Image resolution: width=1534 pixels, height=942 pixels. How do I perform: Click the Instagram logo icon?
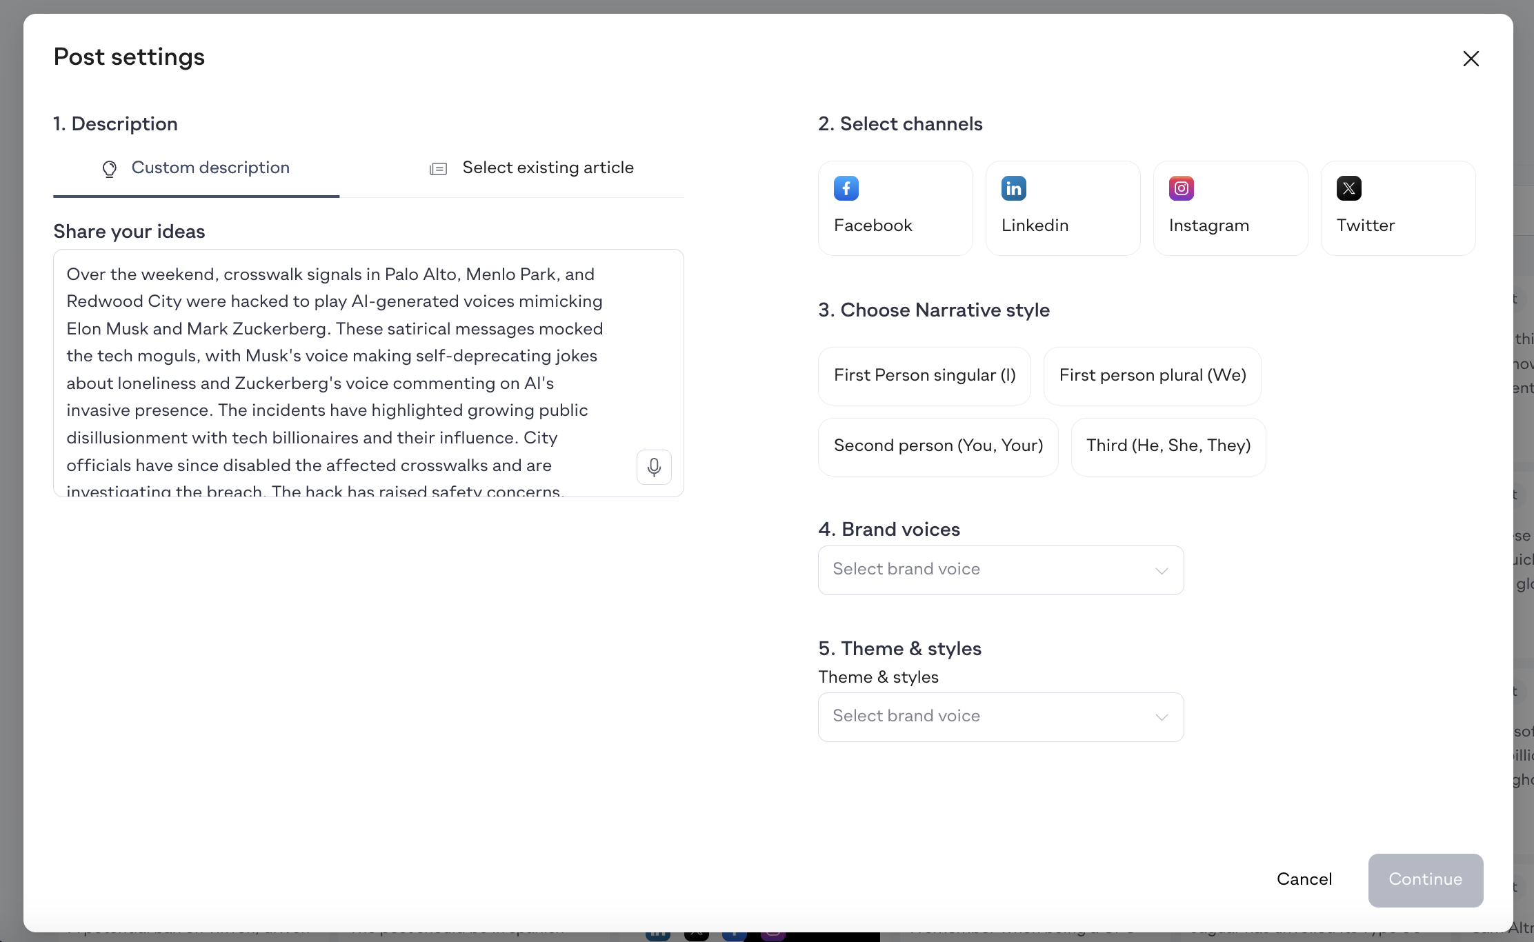1181,188
